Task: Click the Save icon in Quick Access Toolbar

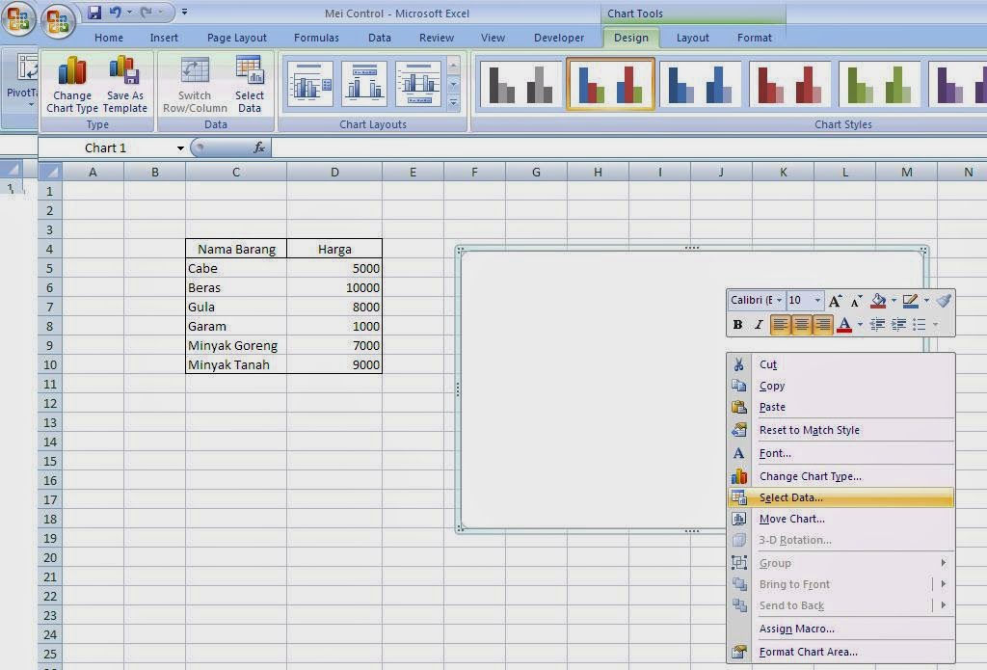Action: tap(93, 11)
